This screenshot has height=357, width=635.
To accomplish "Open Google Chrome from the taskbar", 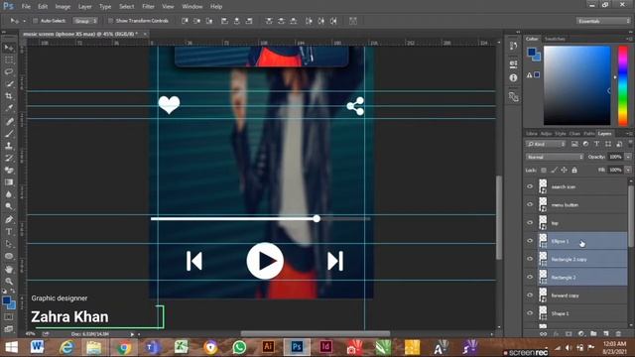I will pos(124,347).
